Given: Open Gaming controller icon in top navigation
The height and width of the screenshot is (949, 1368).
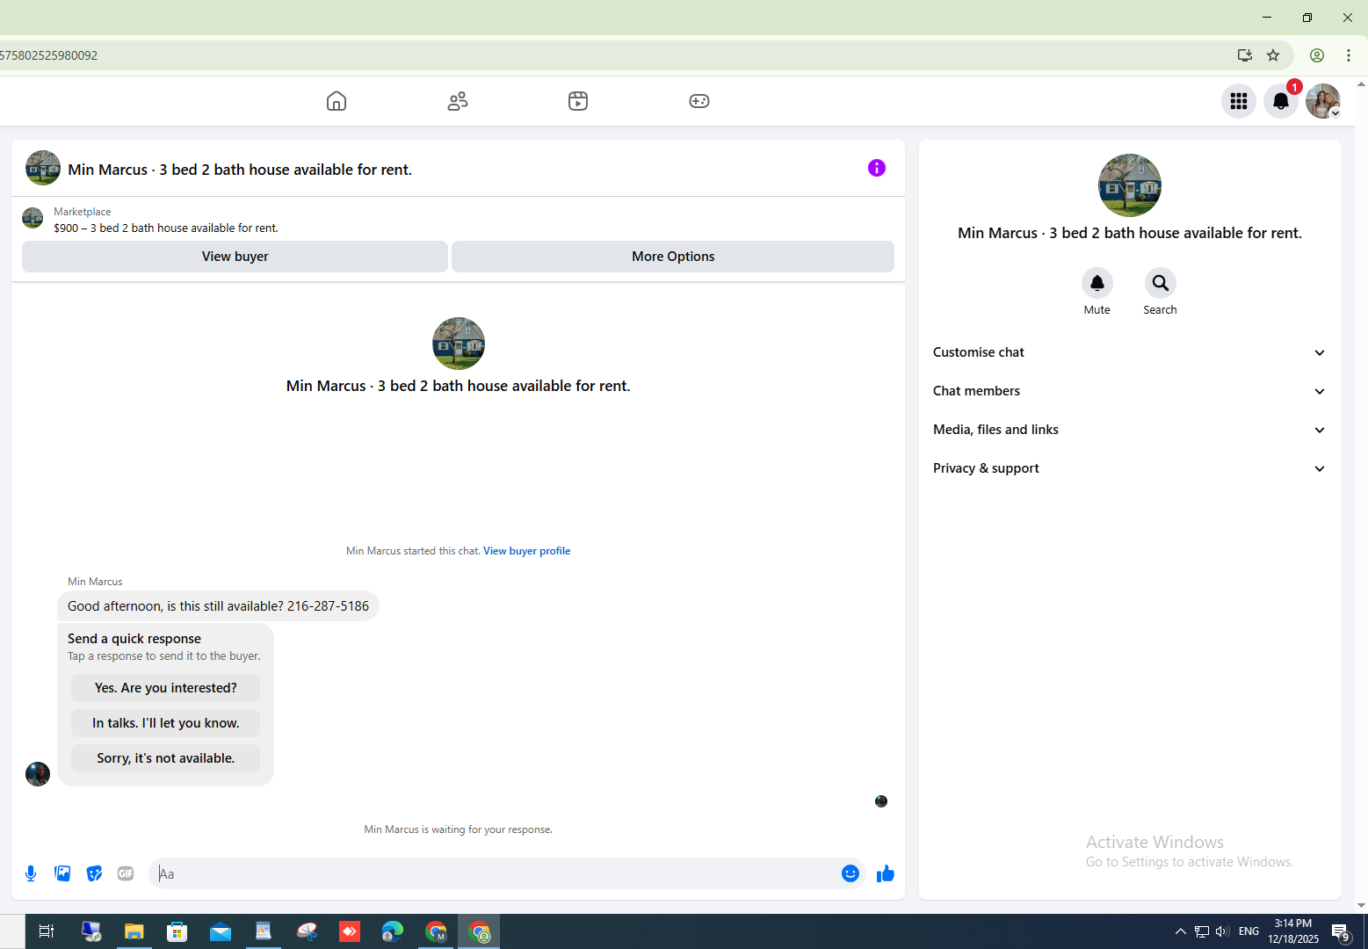Looking at the screenshot, I should [699, 101].
